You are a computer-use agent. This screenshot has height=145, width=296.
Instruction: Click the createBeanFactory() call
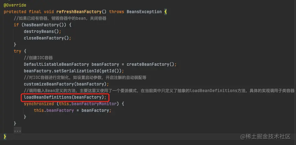pyautogui.click(x=150, y=64)
